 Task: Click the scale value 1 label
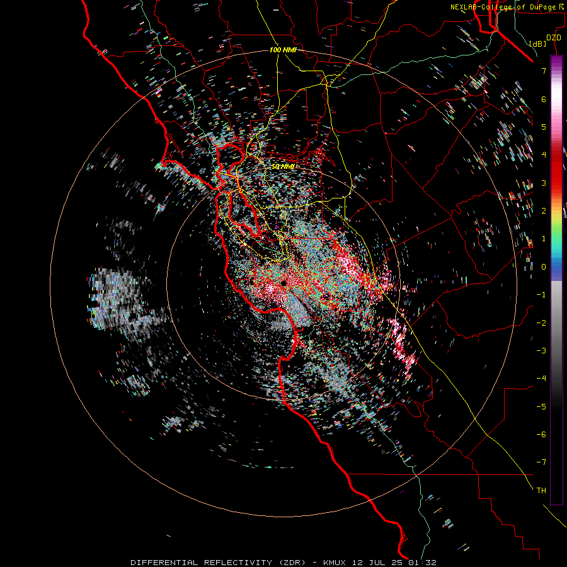(544, 239)
